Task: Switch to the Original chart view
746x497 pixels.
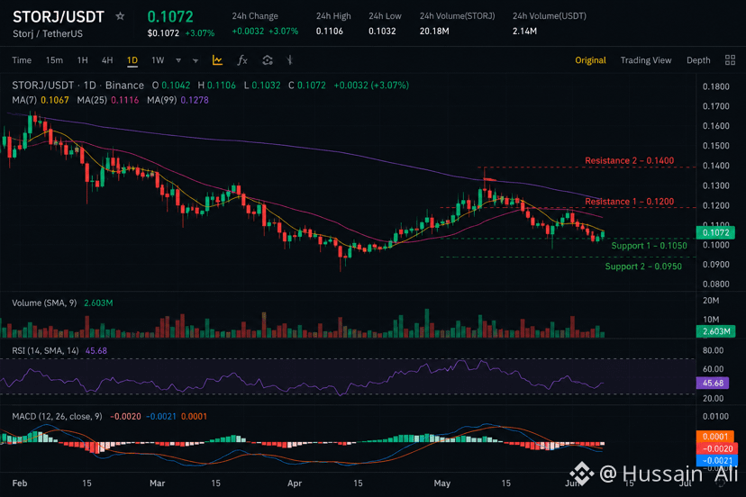Action: pos(590,60)
